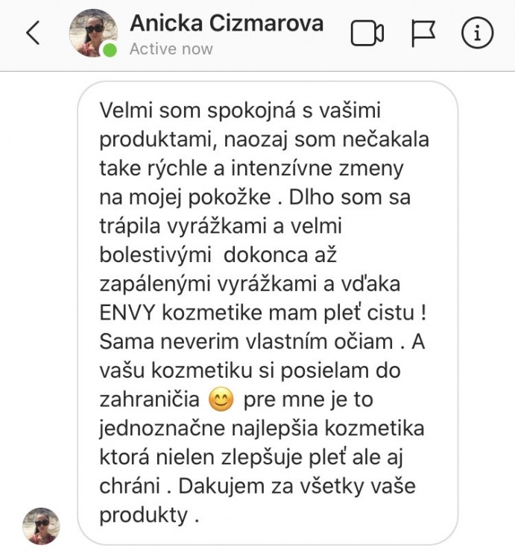Flag this conversation with flag icon
515x560 pixels.
pos(423,33)
